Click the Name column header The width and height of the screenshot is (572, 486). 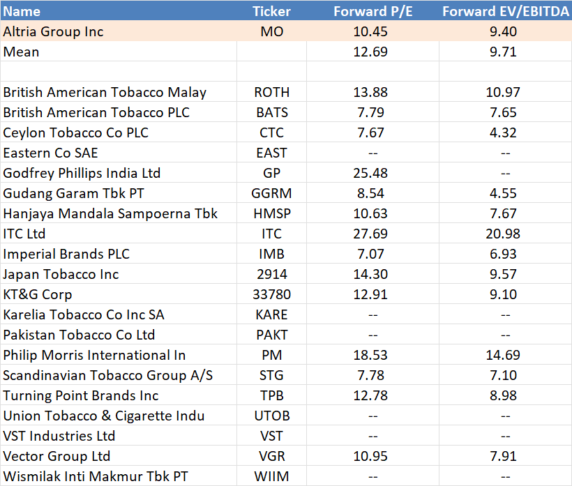pos(119,11)
